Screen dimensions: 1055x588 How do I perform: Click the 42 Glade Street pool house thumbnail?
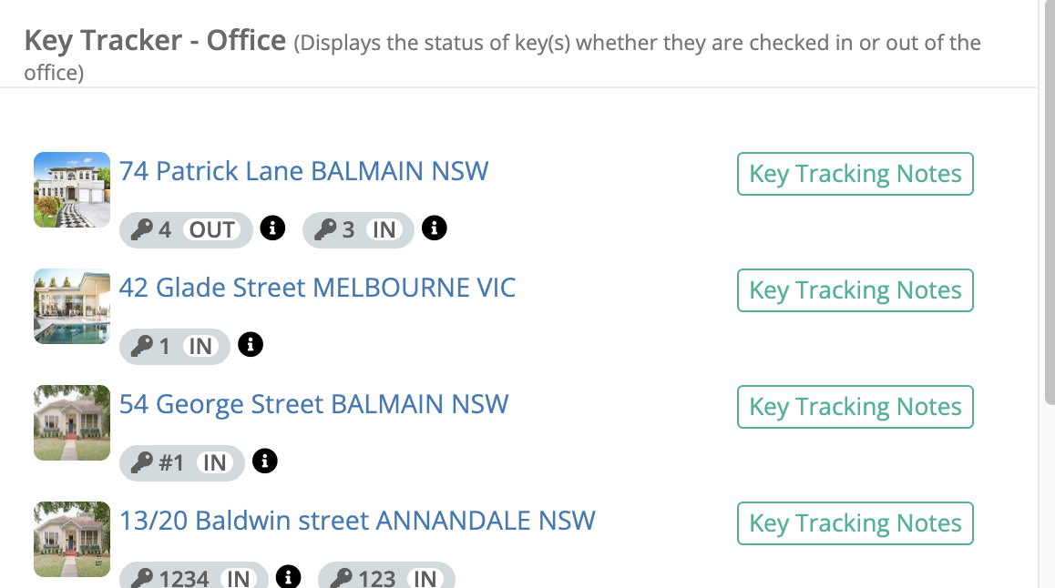click(72, 307)
